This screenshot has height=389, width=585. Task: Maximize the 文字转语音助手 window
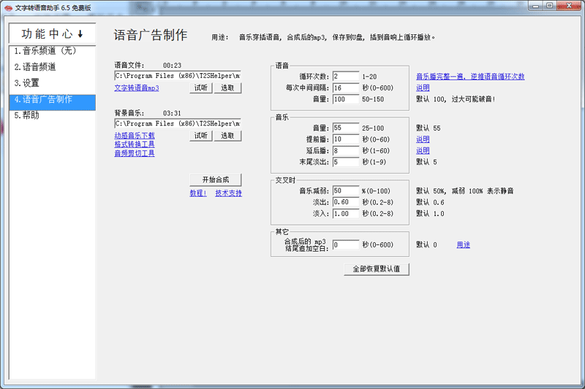(x=550, y=6)
